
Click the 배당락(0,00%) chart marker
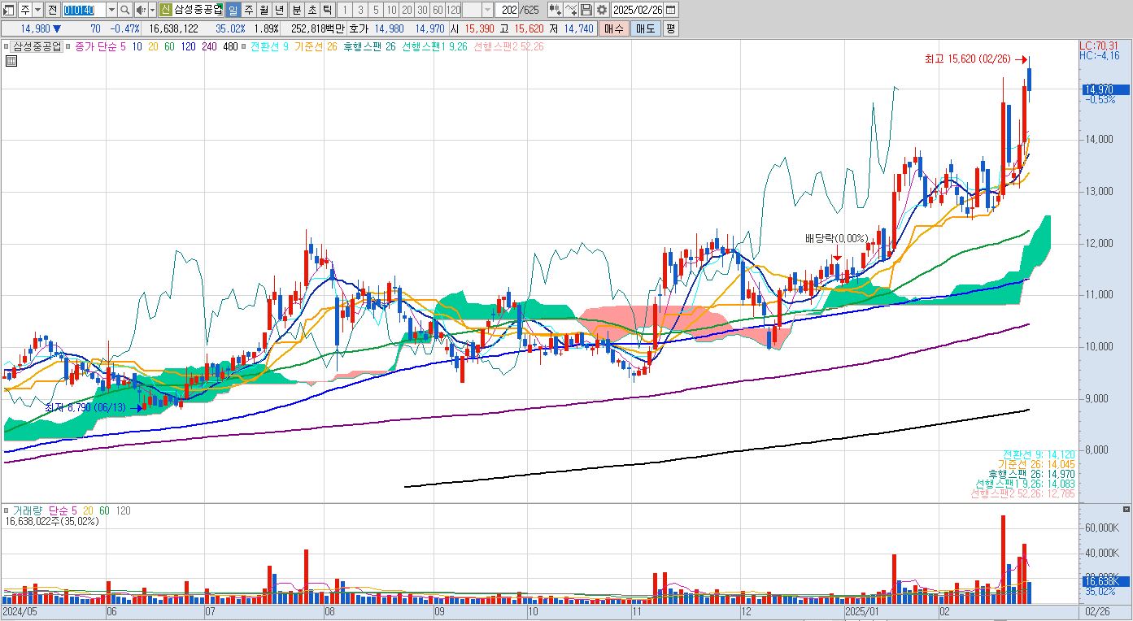tap(836, 238)
